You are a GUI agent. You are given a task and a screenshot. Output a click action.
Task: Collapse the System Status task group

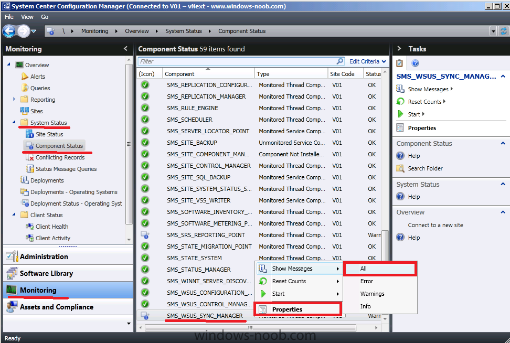[x=503, y=184]
